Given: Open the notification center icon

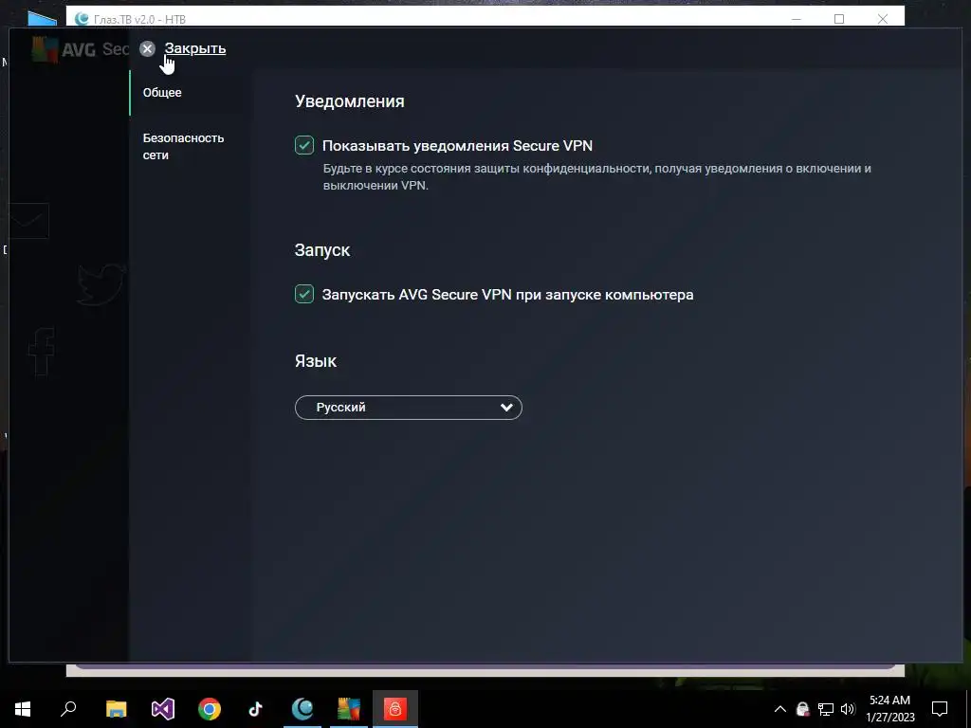Looking at the screenshot, I should coord(940,709).
